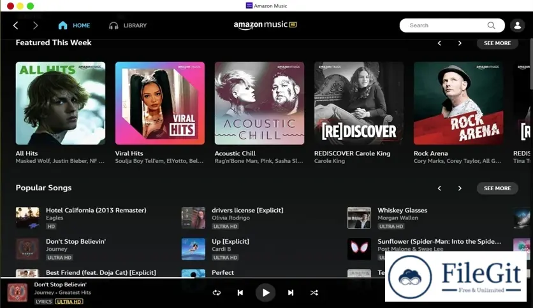
Task: Click Carole King artist name
Action: pos(330,161)
